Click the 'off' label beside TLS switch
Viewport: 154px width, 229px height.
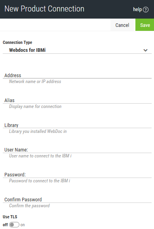[5, 225]
